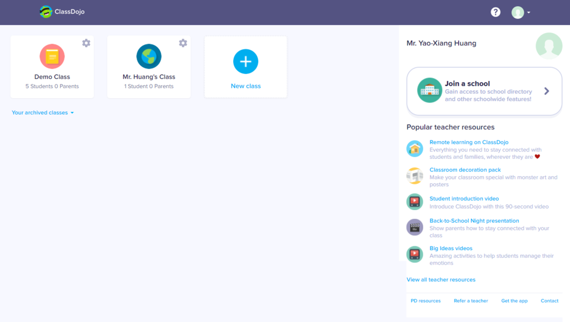Click the Classroom decoration pack icon
Image resolution: width=570 pixels, height=322 pixels.
[x=415, y=176]
